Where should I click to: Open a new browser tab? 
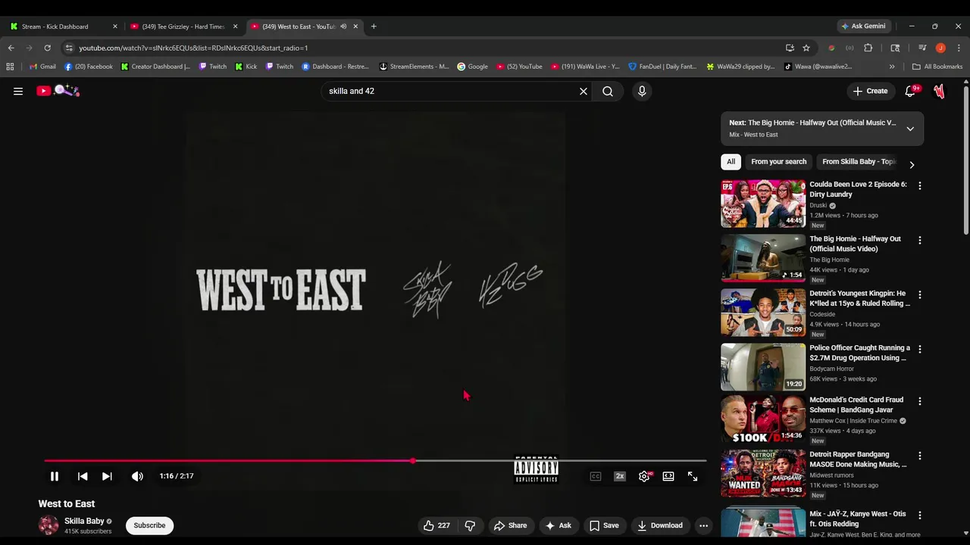(x=374, y=26)
